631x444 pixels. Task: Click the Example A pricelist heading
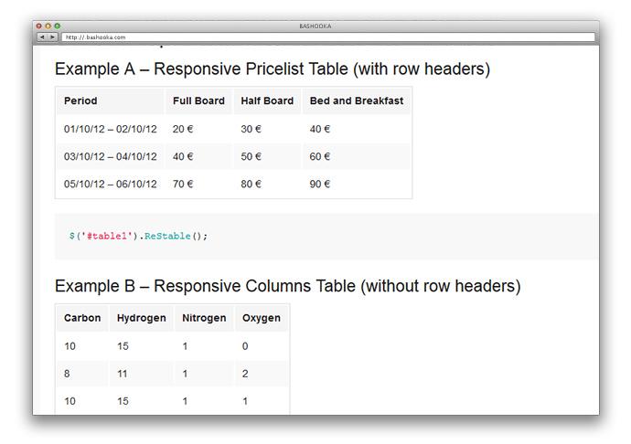point(273,69)
